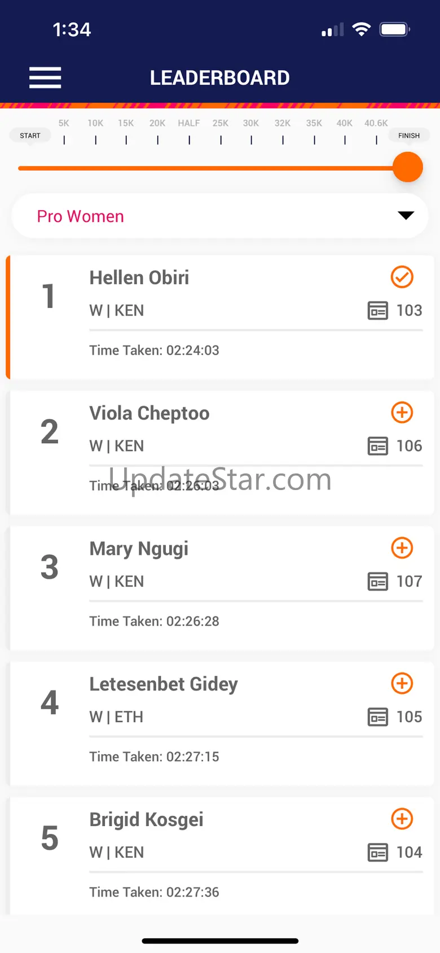Add Mary Ngugi to tracked runners
Screen dimensions: 440x953
coord(402,548)
